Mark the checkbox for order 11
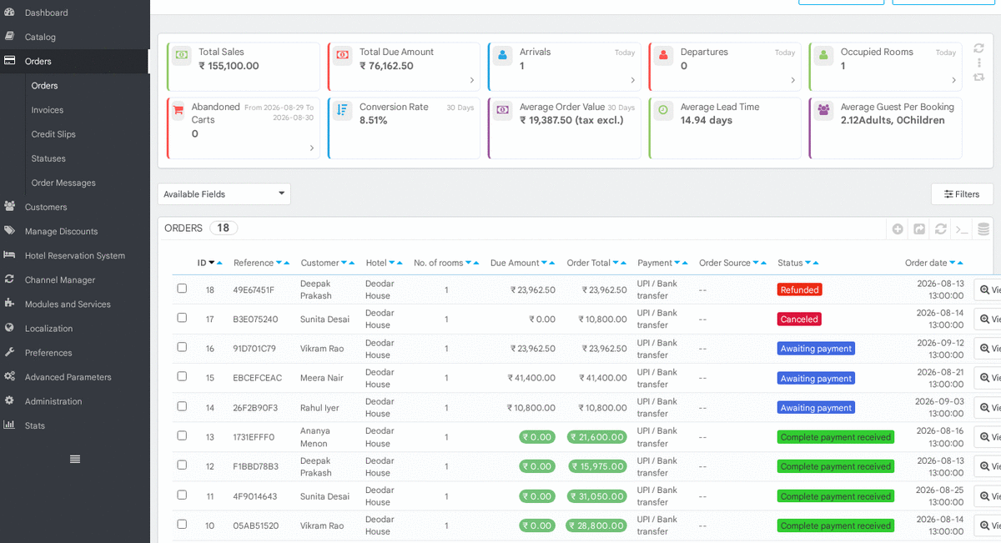 click(x=182, y=495)
